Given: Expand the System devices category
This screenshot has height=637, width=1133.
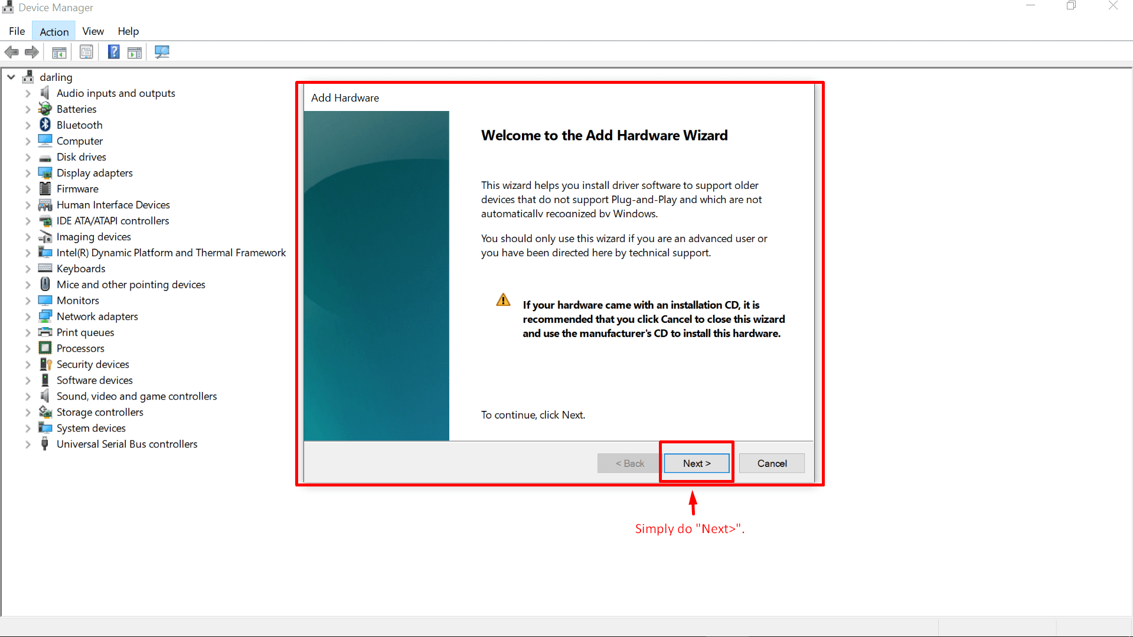Looking at the screenshot, I should 28,428.
